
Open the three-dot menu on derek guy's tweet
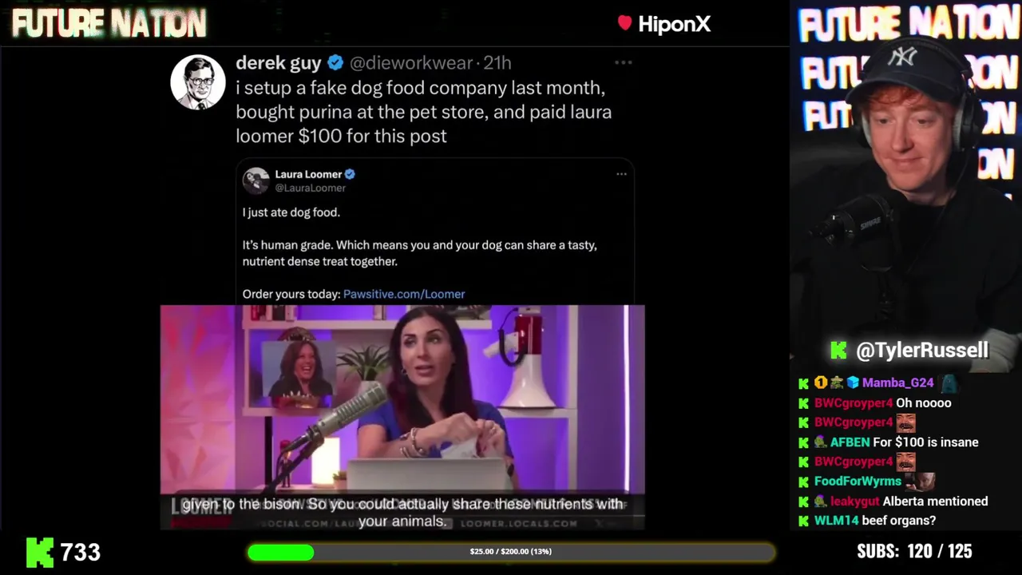point(624,62)
